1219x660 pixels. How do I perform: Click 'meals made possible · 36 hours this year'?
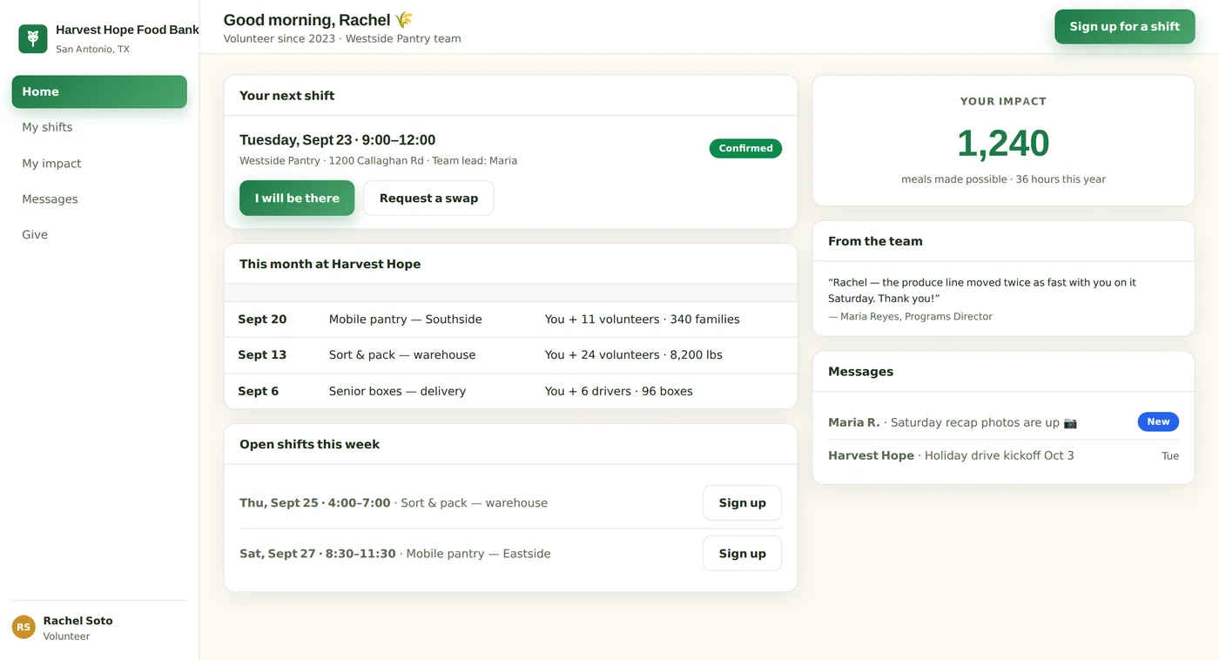(1003, 179)
